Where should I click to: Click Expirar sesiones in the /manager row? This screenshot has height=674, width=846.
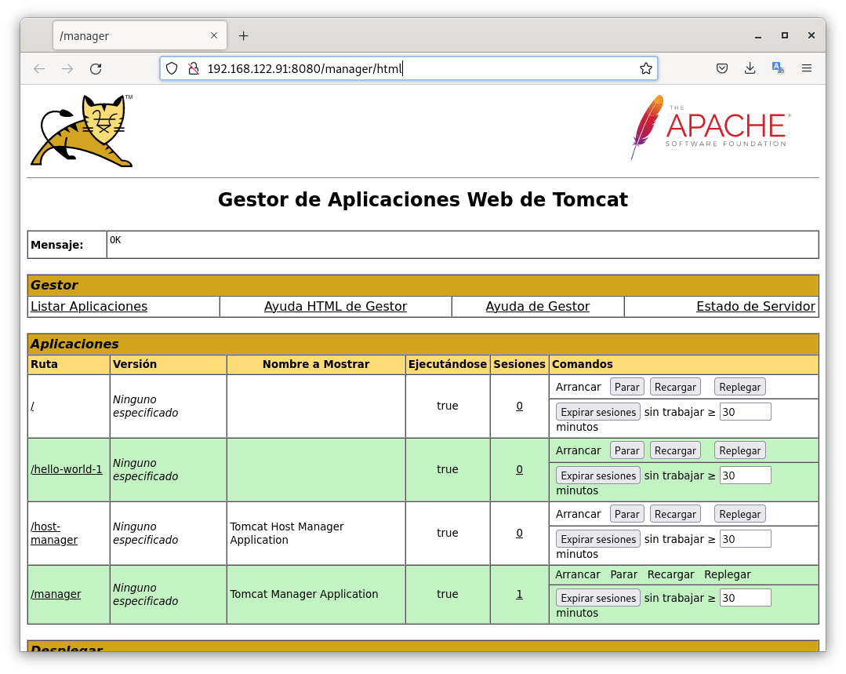597,598
